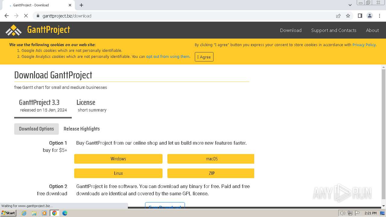Choose the ZIP download button

(x=211, y=173)
